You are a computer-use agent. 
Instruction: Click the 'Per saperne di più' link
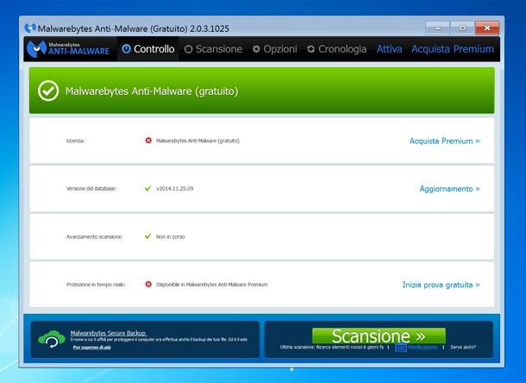pos(92,348)
